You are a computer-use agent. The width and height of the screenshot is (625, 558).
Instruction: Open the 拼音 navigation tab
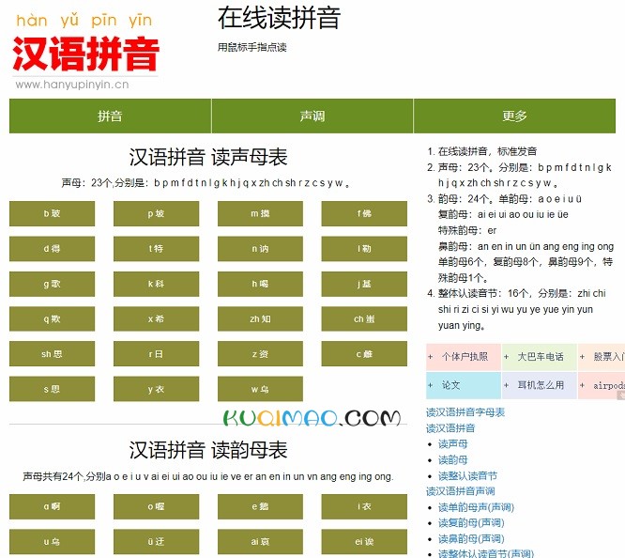(x=110, y=116)
